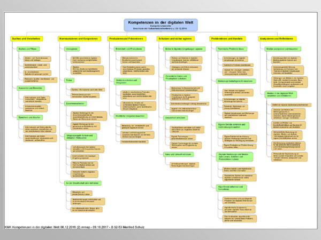321x240 pixels.
Task: Click the "Problemlösen und Handeln" yellow node
Action: coord(228,39)
